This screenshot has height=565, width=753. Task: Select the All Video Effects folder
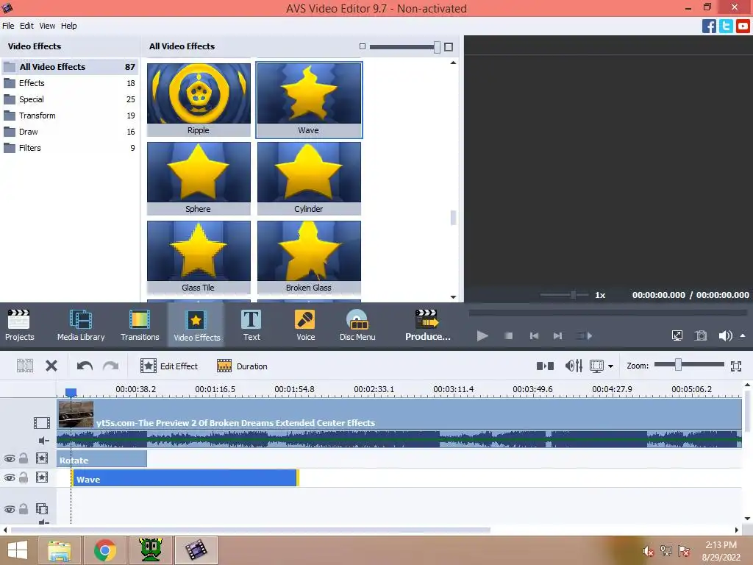(x=70, y=67)
